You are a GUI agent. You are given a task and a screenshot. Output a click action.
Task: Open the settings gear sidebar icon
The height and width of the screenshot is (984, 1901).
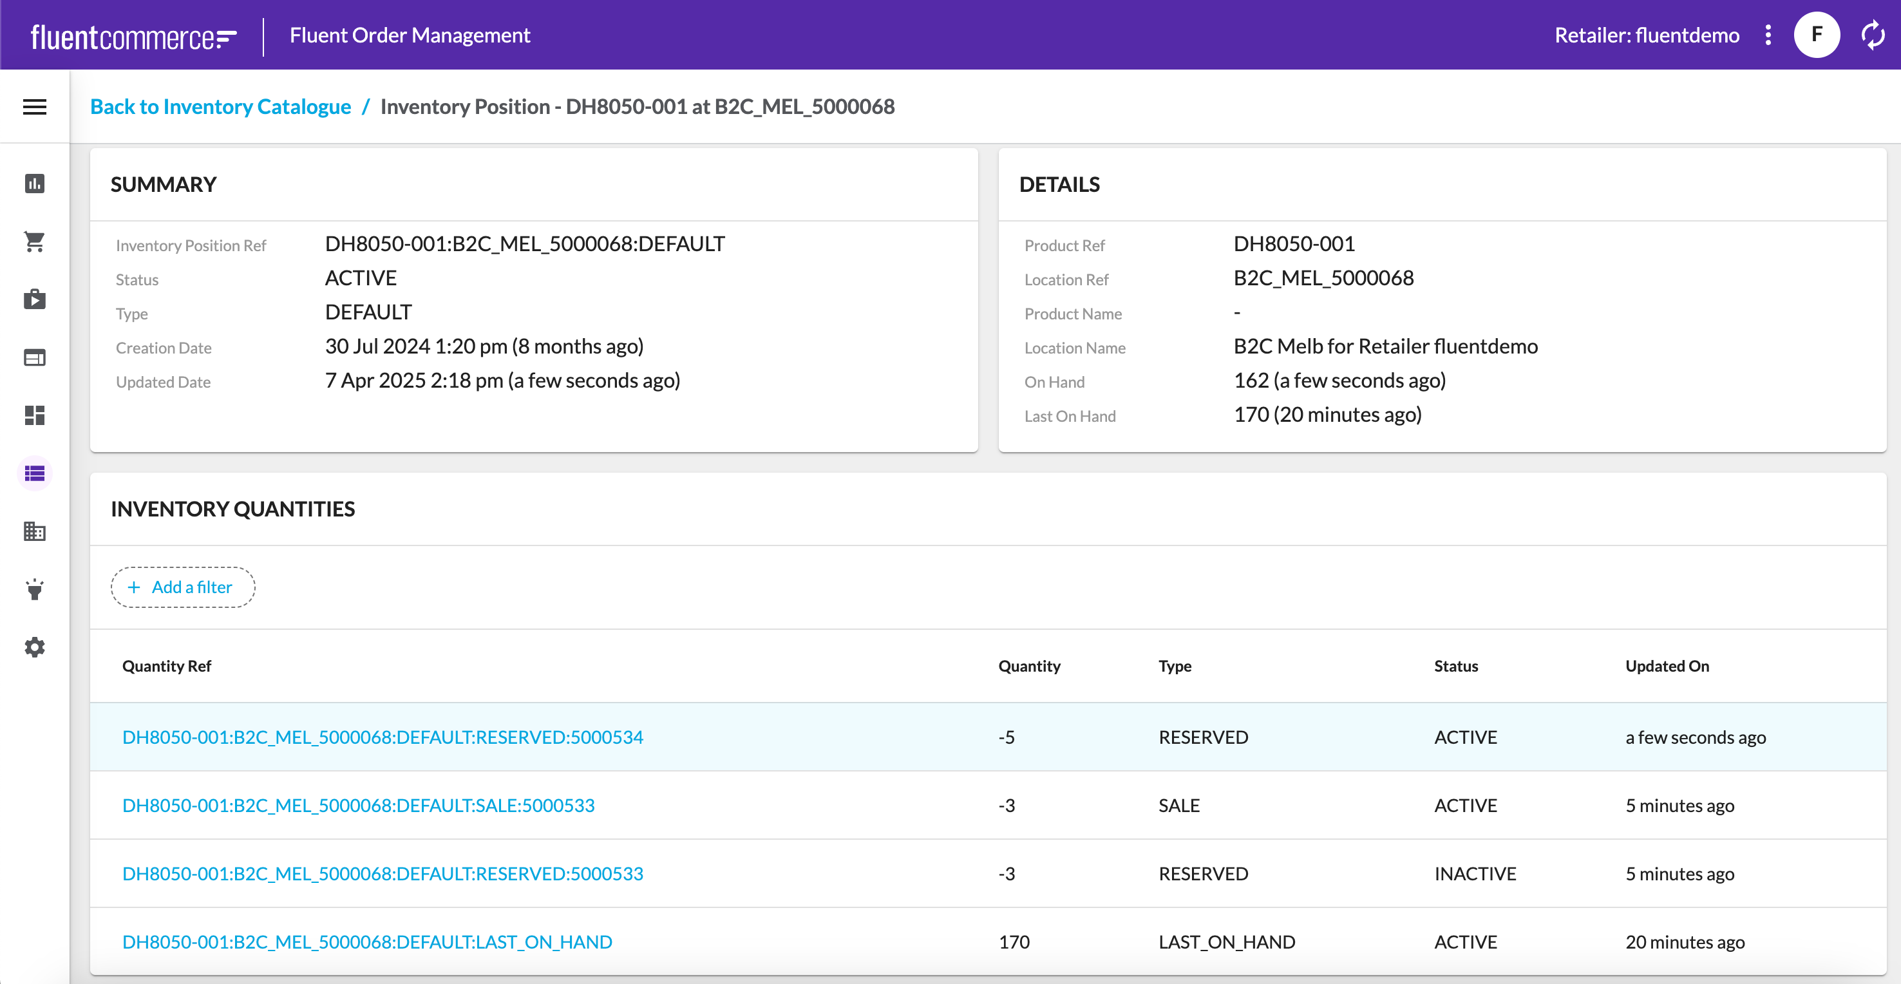click(35, 647)
